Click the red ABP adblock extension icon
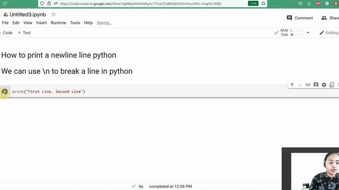 (x=318, y=4)
